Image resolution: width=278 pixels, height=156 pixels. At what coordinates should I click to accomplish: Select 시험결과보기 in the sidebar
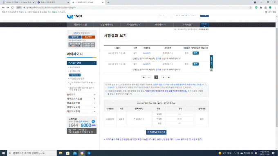[x=75, y=75]
